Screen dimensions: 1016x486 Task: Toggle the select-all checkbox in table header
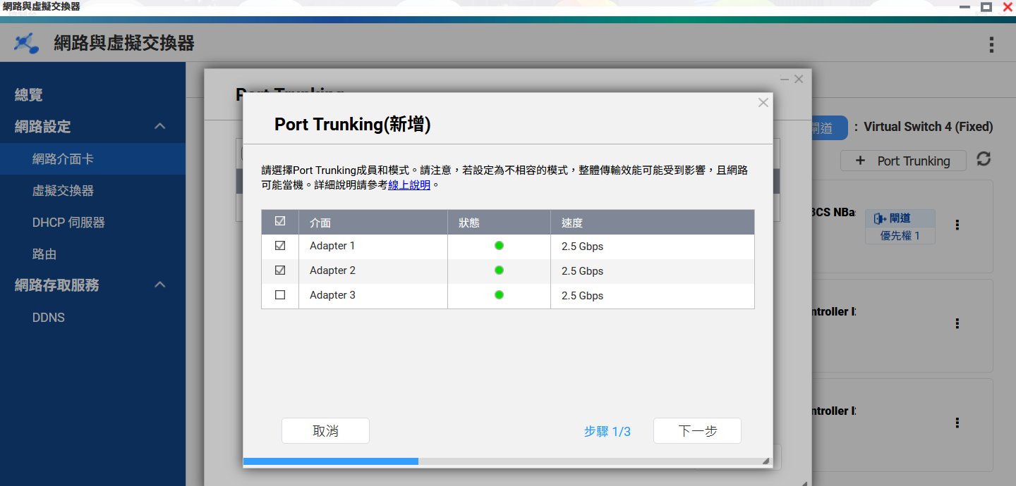click(280, 222)
